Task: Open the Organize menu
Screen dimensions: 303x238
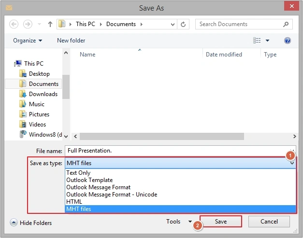Action: coord(28,41)
